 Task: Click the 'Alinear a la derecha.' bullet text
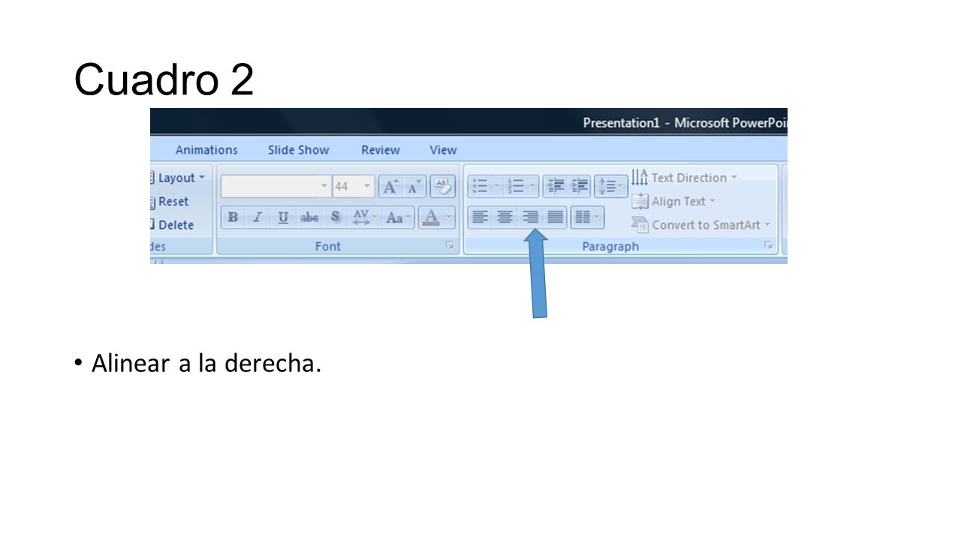[206, 363]
